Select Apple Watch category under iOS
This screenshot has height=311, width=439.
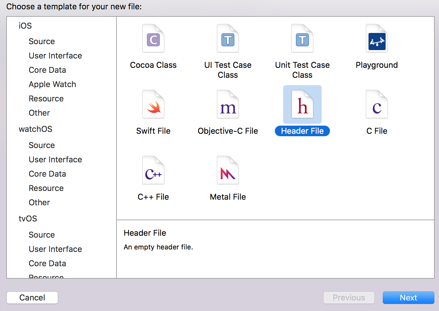click(x=52, y=84)
